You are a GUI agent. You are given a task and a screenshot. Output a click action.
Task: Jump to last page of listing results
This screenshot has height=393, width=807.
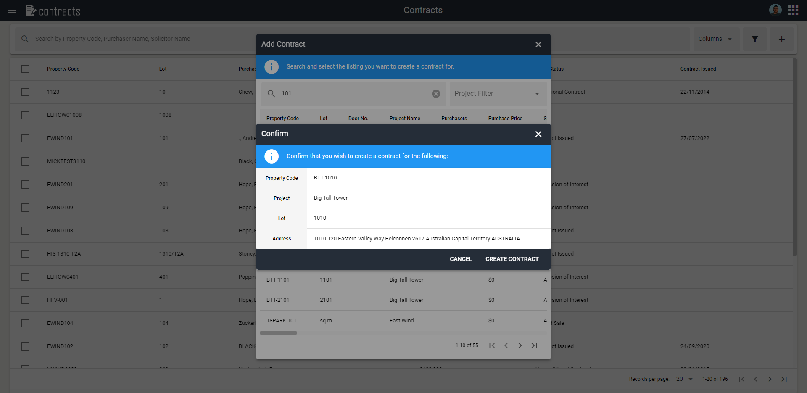(534, 346)
